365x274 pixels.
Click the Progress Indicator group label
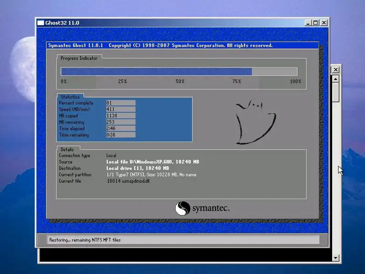79,58
